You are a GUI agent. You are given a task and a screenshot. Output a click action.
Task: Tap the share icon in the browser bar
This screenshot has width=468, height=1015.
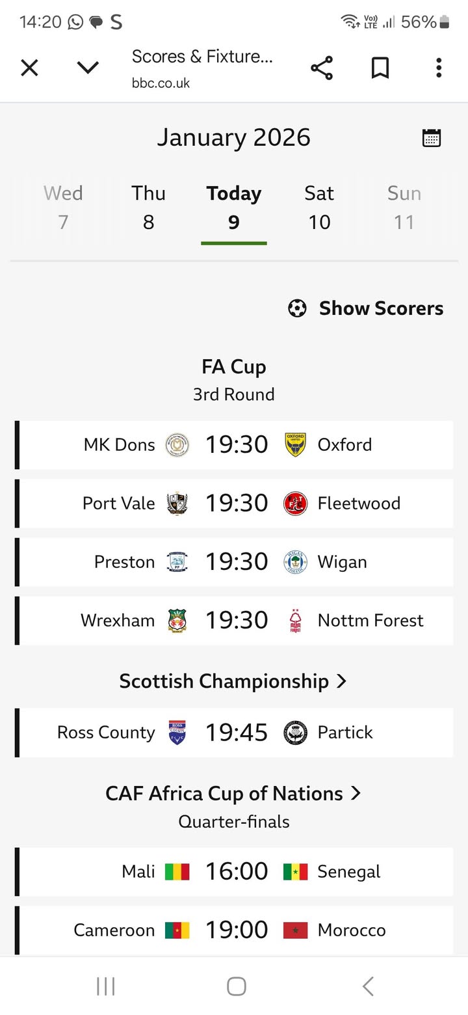click(321, 68)
